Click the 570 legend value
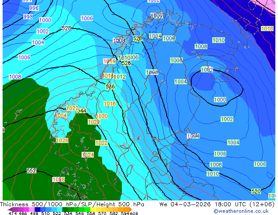The height and width of the screenshot is (215, 278). [102, 213]
